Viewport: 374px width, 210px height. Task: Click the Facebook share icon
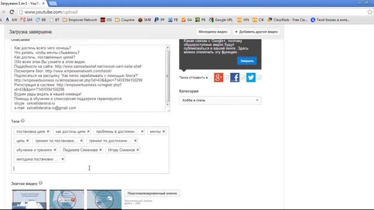point(235,78)
